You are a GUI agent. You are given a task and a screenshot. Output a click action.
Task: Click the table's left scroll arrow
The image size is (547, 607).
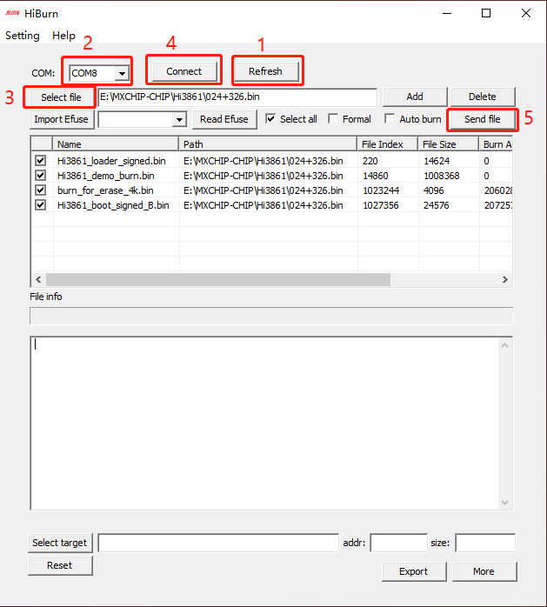pyautogui.click(x=38, y=279)
